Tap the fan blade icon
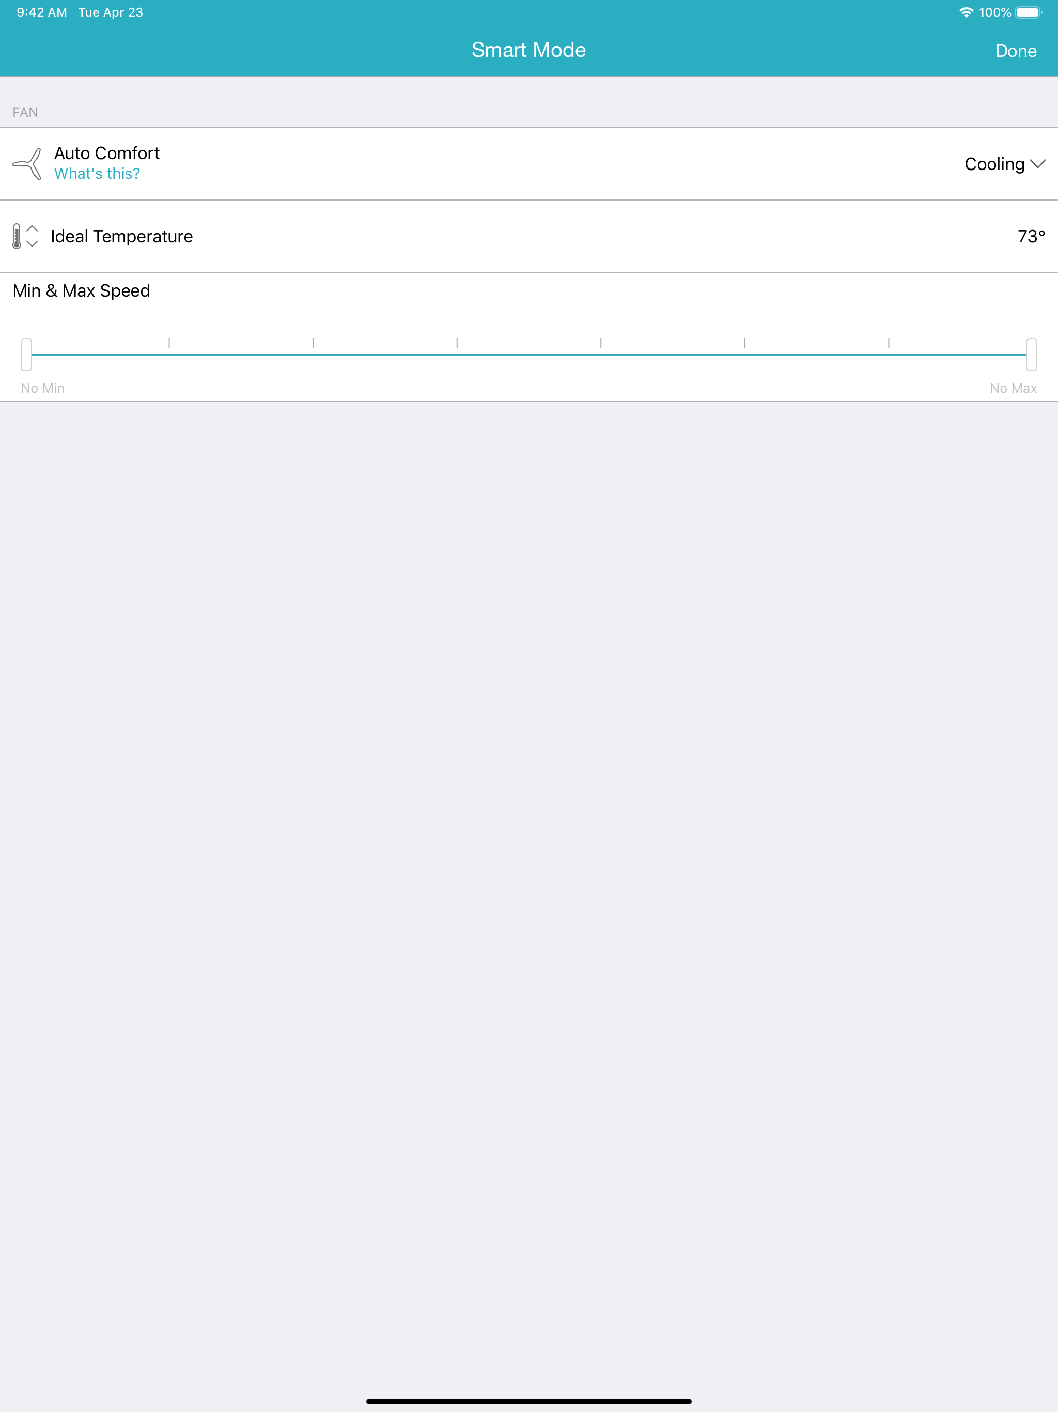This screenshot has width=1058, height=1412. tap(27, 163)
